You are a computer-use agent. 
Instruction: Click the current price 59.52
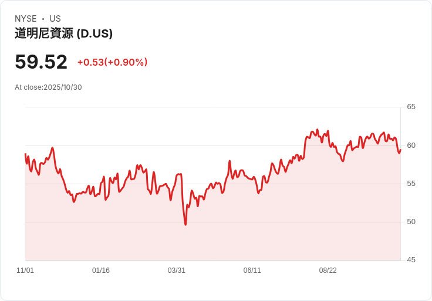[41, 62]
